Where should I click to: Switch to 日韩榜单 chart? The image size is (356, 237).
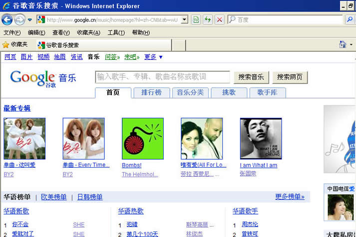90,197
